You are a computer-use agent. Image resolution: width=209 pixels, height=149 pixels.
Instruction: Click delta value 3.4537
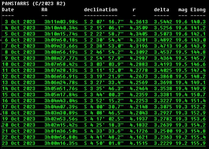(x=163, y=52)
